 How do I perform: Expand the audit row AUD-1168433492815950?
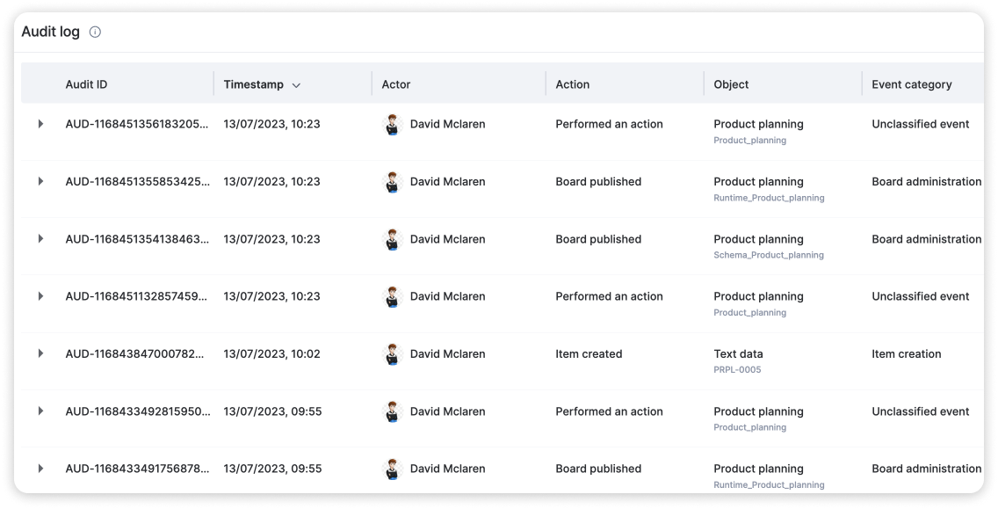coord(40,411)
